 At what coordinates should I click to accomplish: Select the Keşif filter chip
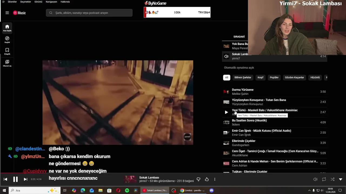point(260,77)
